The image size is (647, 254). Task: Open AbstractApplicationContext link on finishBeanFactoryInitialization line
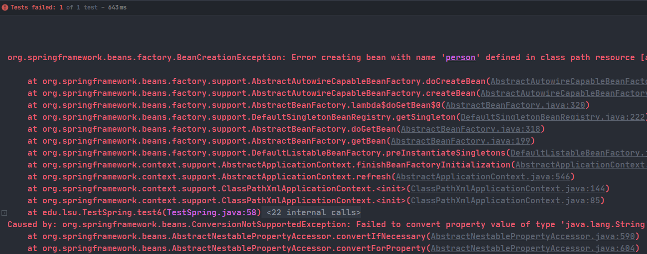point(581,165)
